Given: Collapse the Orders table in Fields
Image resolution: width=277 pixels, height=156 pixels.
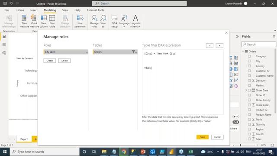Looking at the screenshot, I should tap(243, 51).
